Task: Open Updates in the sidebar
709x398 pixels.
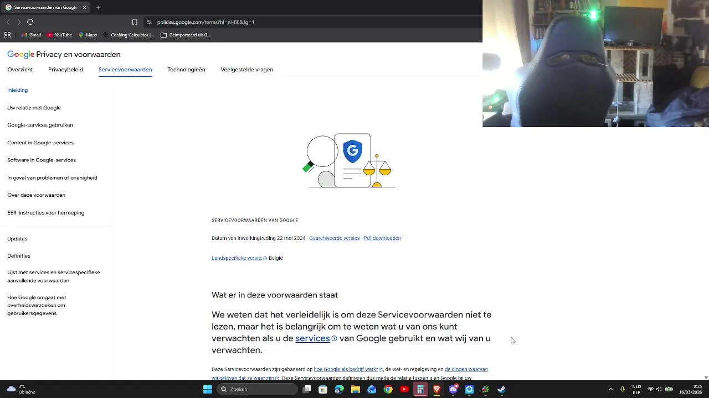Action: pos(17,239)
